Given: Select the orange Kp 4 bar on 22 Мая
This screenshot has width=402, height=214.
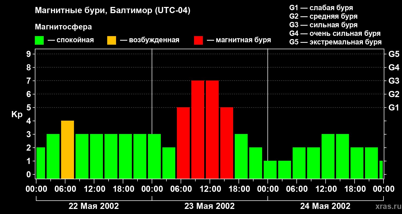Looking at the screenshot, I should (x=68, y=150).
